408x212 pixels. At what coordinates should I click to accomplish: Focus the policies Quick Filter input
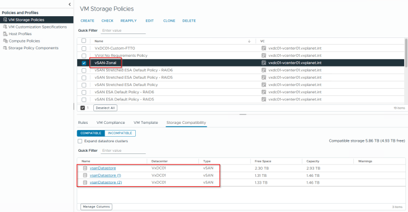[x=123, y=31]
